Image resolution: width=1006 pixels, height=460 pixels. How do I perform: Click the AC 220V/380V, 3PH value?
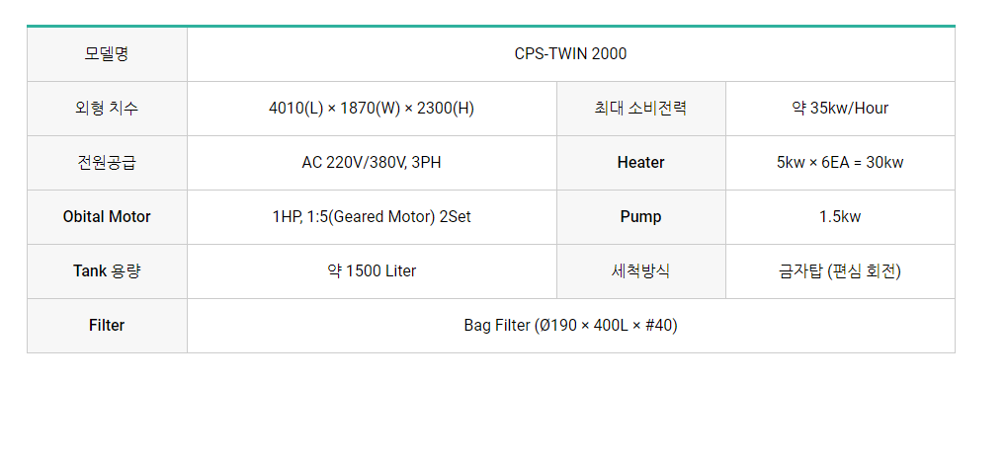pos(372,163)
